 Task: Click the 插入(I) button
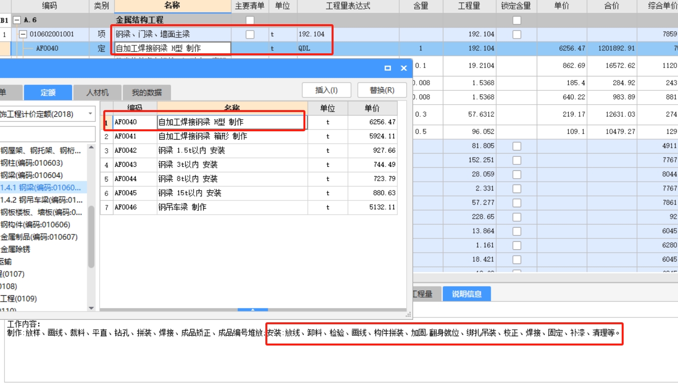(x=326, y=90)
